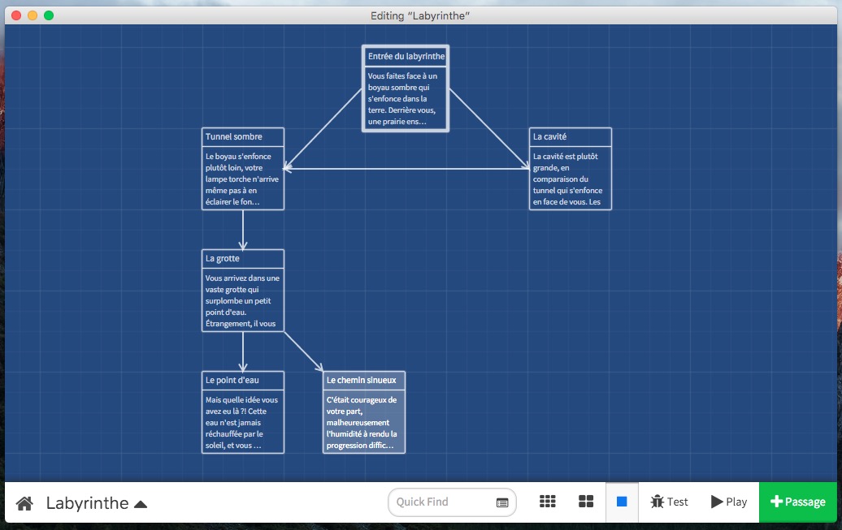Select the "Tunnel sombre" passage box
The height and width of the screenshot is (530, 842).
[x=243, y=169]
